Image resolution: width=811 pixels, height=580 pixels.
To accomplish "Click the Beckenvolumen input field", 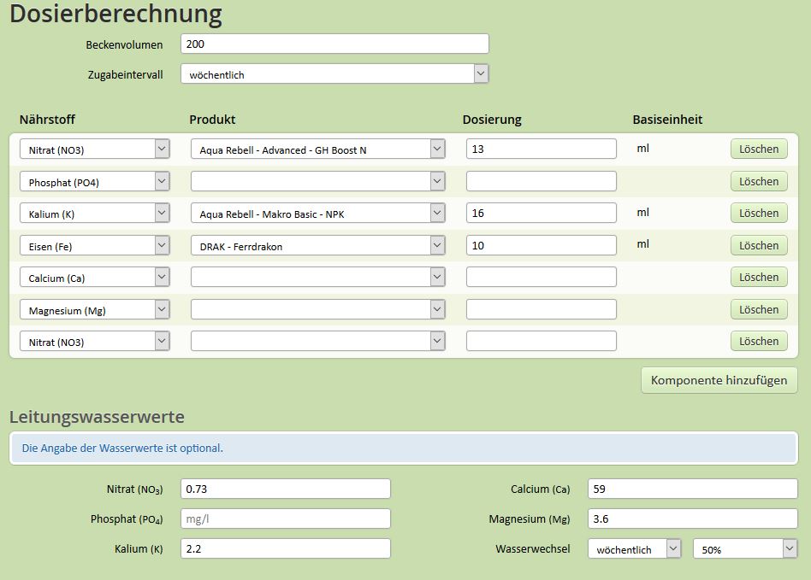I will [334, 44].
